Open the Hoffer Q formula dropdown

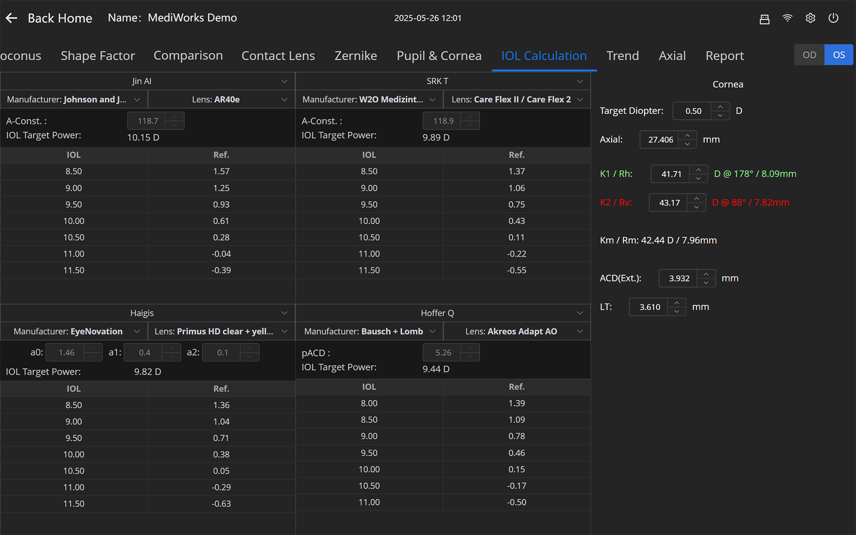pos(443,313)
